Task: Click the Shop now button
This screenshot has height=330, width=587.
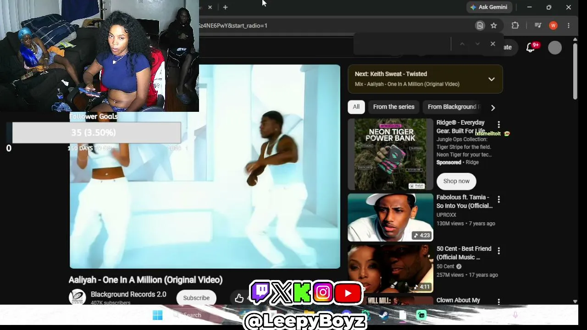Action: pyautogui.click(x=456, y=181)
